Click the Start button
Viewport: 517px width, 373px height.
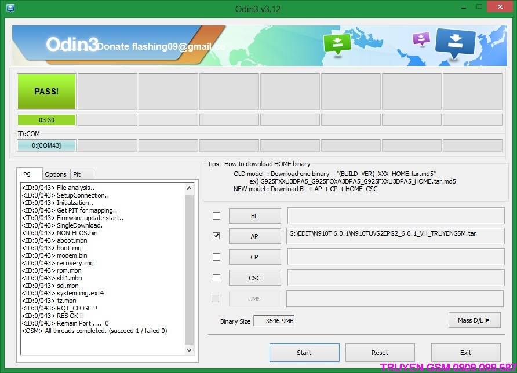point(304,353)
